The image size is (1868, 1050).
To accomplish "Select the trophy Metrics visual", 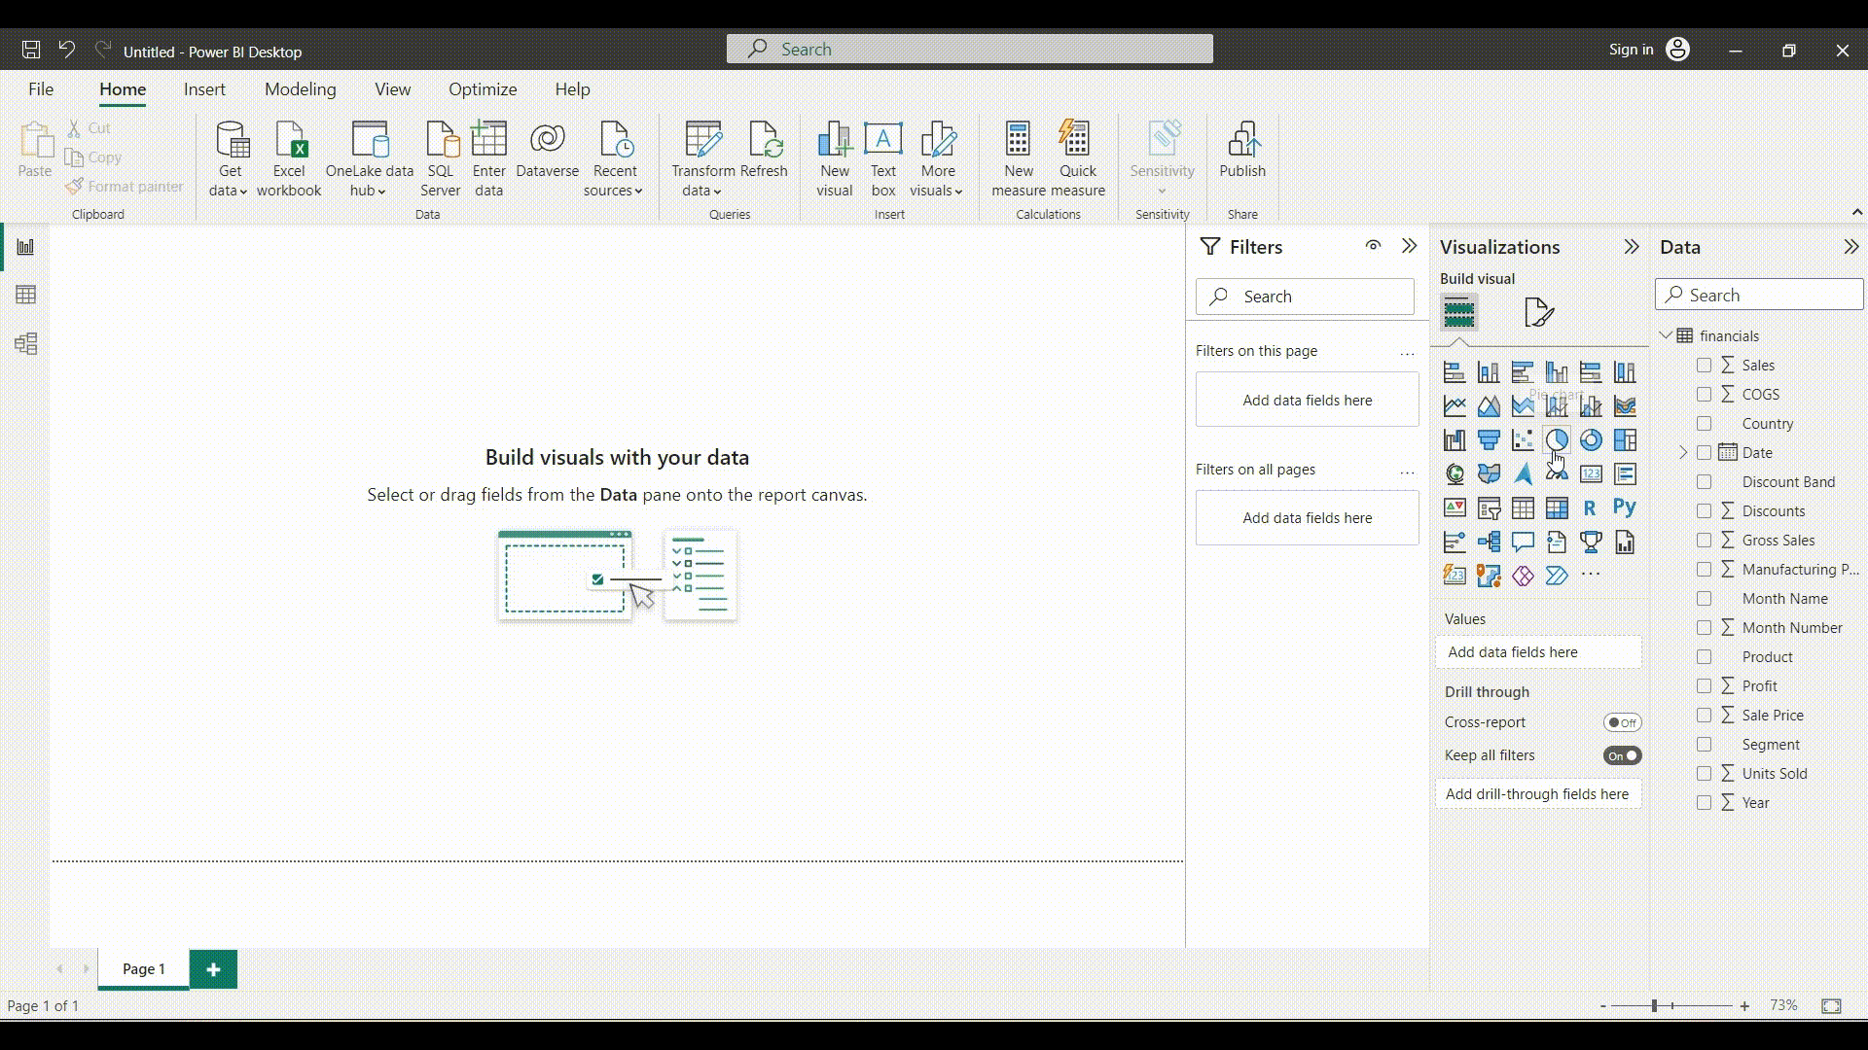I will point(1591,542).
